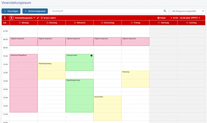
Task: Click the 09:00 time label
Action: [x=5, y=48]
